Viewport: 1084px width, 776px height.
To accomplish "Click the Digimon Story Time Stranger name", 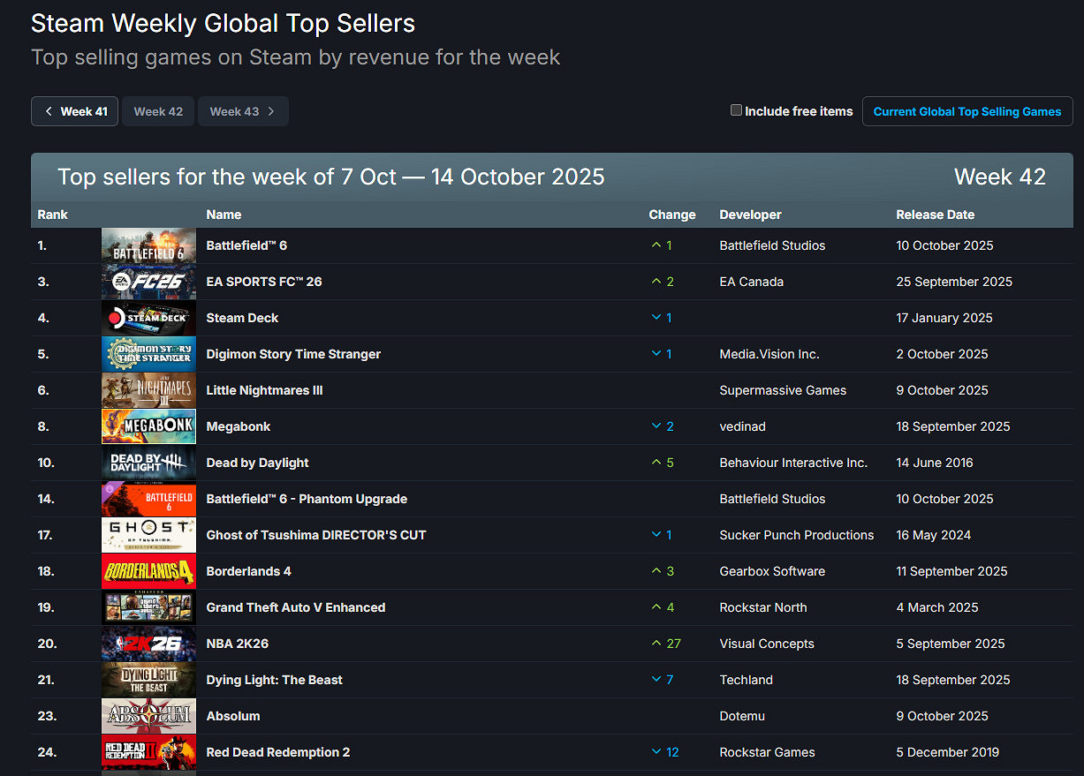I will pos(293,354).
